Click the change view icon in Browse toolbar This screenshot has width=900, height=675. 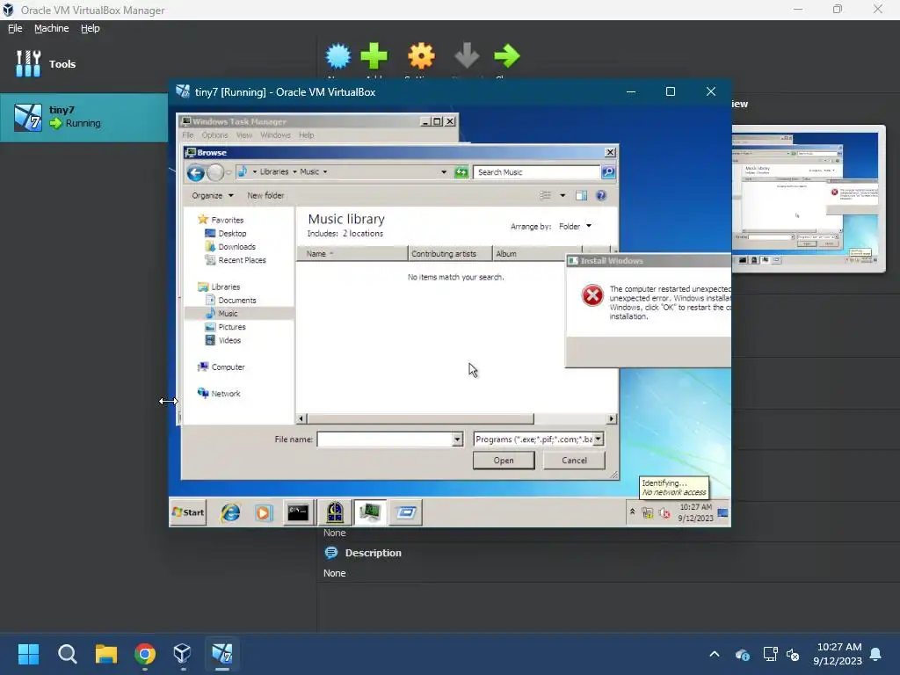tap(545, 196)
